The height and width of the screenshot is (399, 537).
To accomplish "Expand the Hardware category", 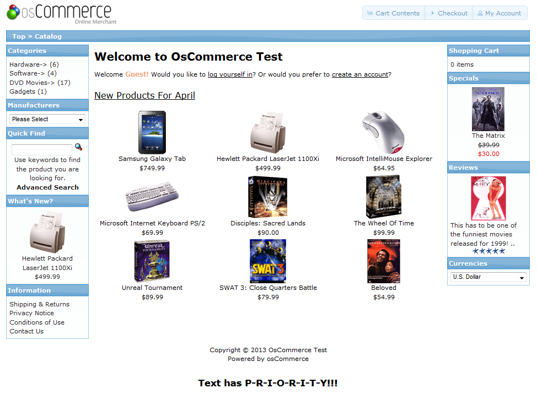I will (x=34, y=64).
